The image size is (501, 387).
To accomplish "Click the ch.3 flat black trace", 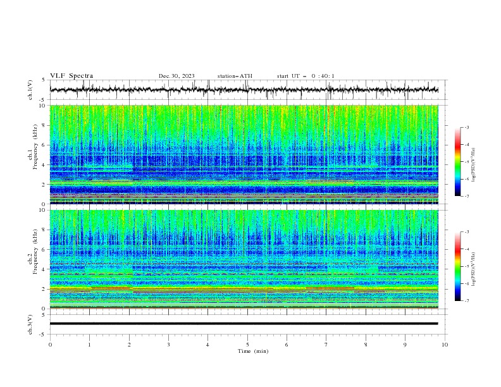I will coord(244,324).
